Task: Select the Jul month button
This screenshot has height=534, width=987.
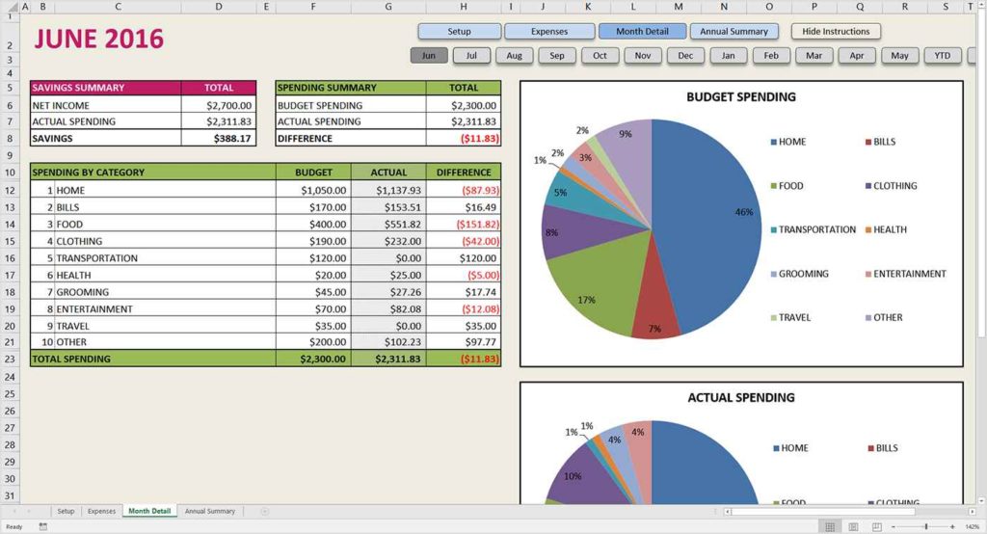Action: [471, 55]
